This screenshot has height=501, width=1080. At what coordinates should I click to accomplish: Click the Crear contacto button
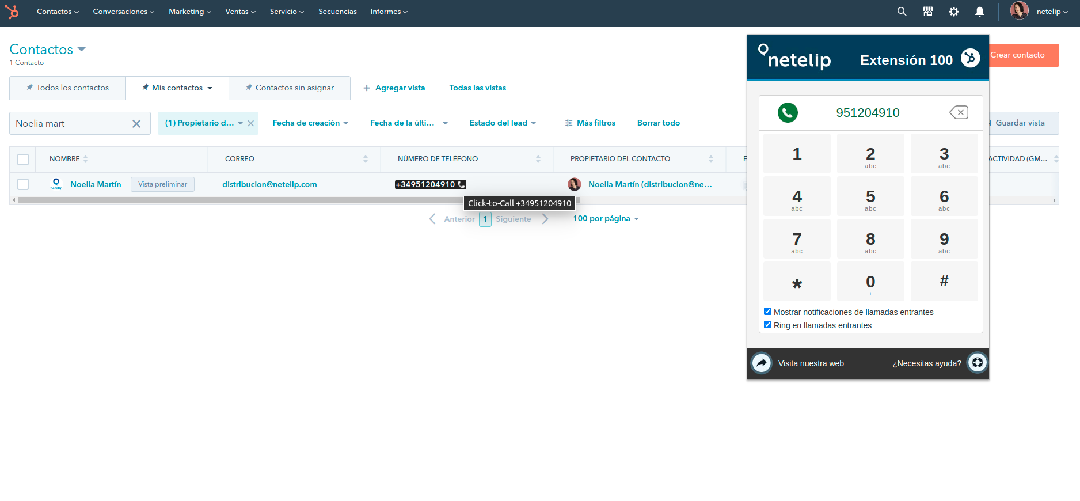[1024, 55]
